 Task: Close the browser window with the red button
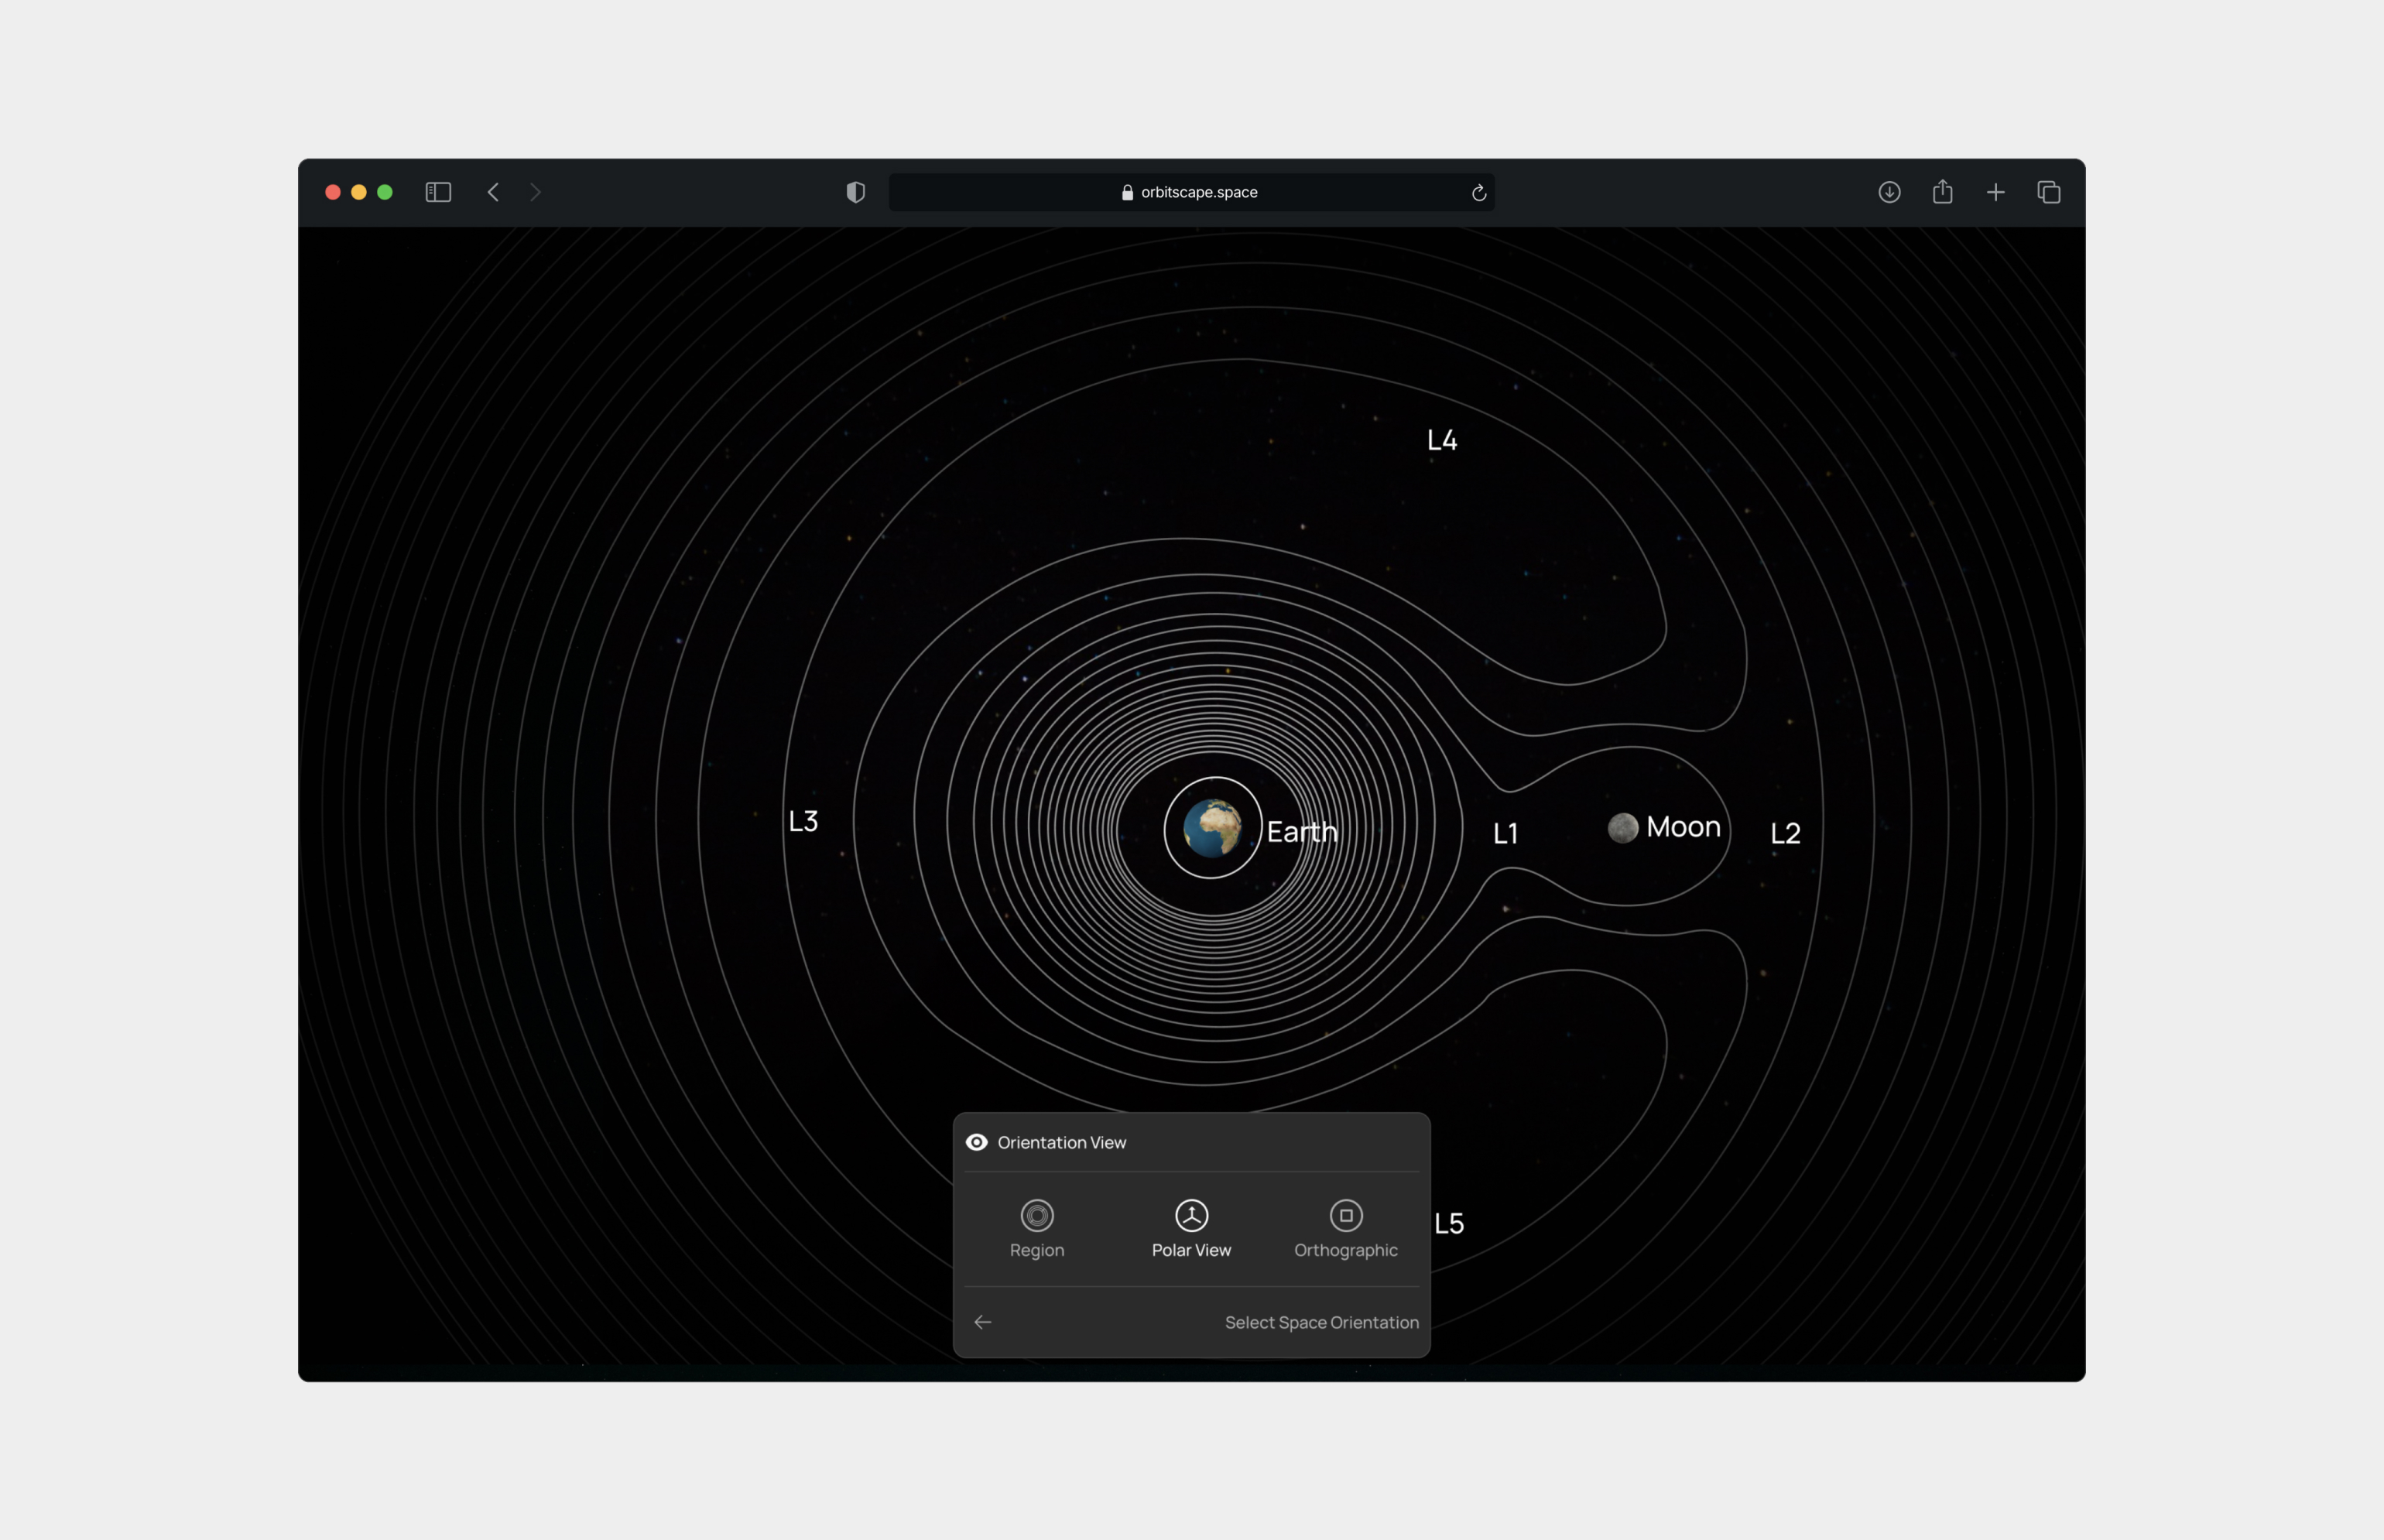[333, 192]
